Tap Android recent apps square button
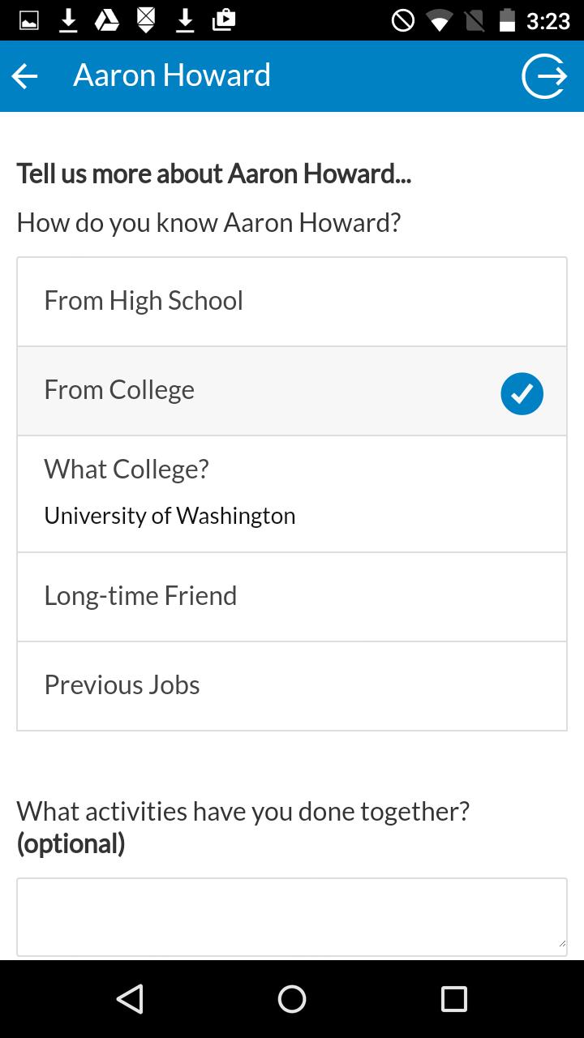The image size is (584, 1038). pos(453,999)
